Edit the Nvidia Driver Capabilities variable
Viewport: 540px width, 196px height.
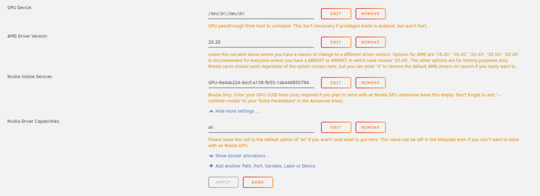pos(336,128)
